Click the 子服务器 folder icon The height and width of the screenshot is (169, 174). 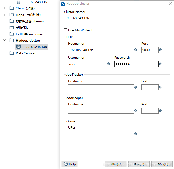click(x=12, y=27)
